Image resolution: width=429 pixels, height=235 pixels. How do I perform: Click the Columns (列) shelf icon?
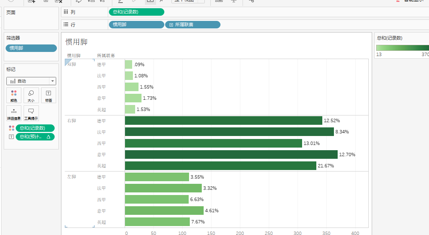pyautogui.click(x=66, y=12)
